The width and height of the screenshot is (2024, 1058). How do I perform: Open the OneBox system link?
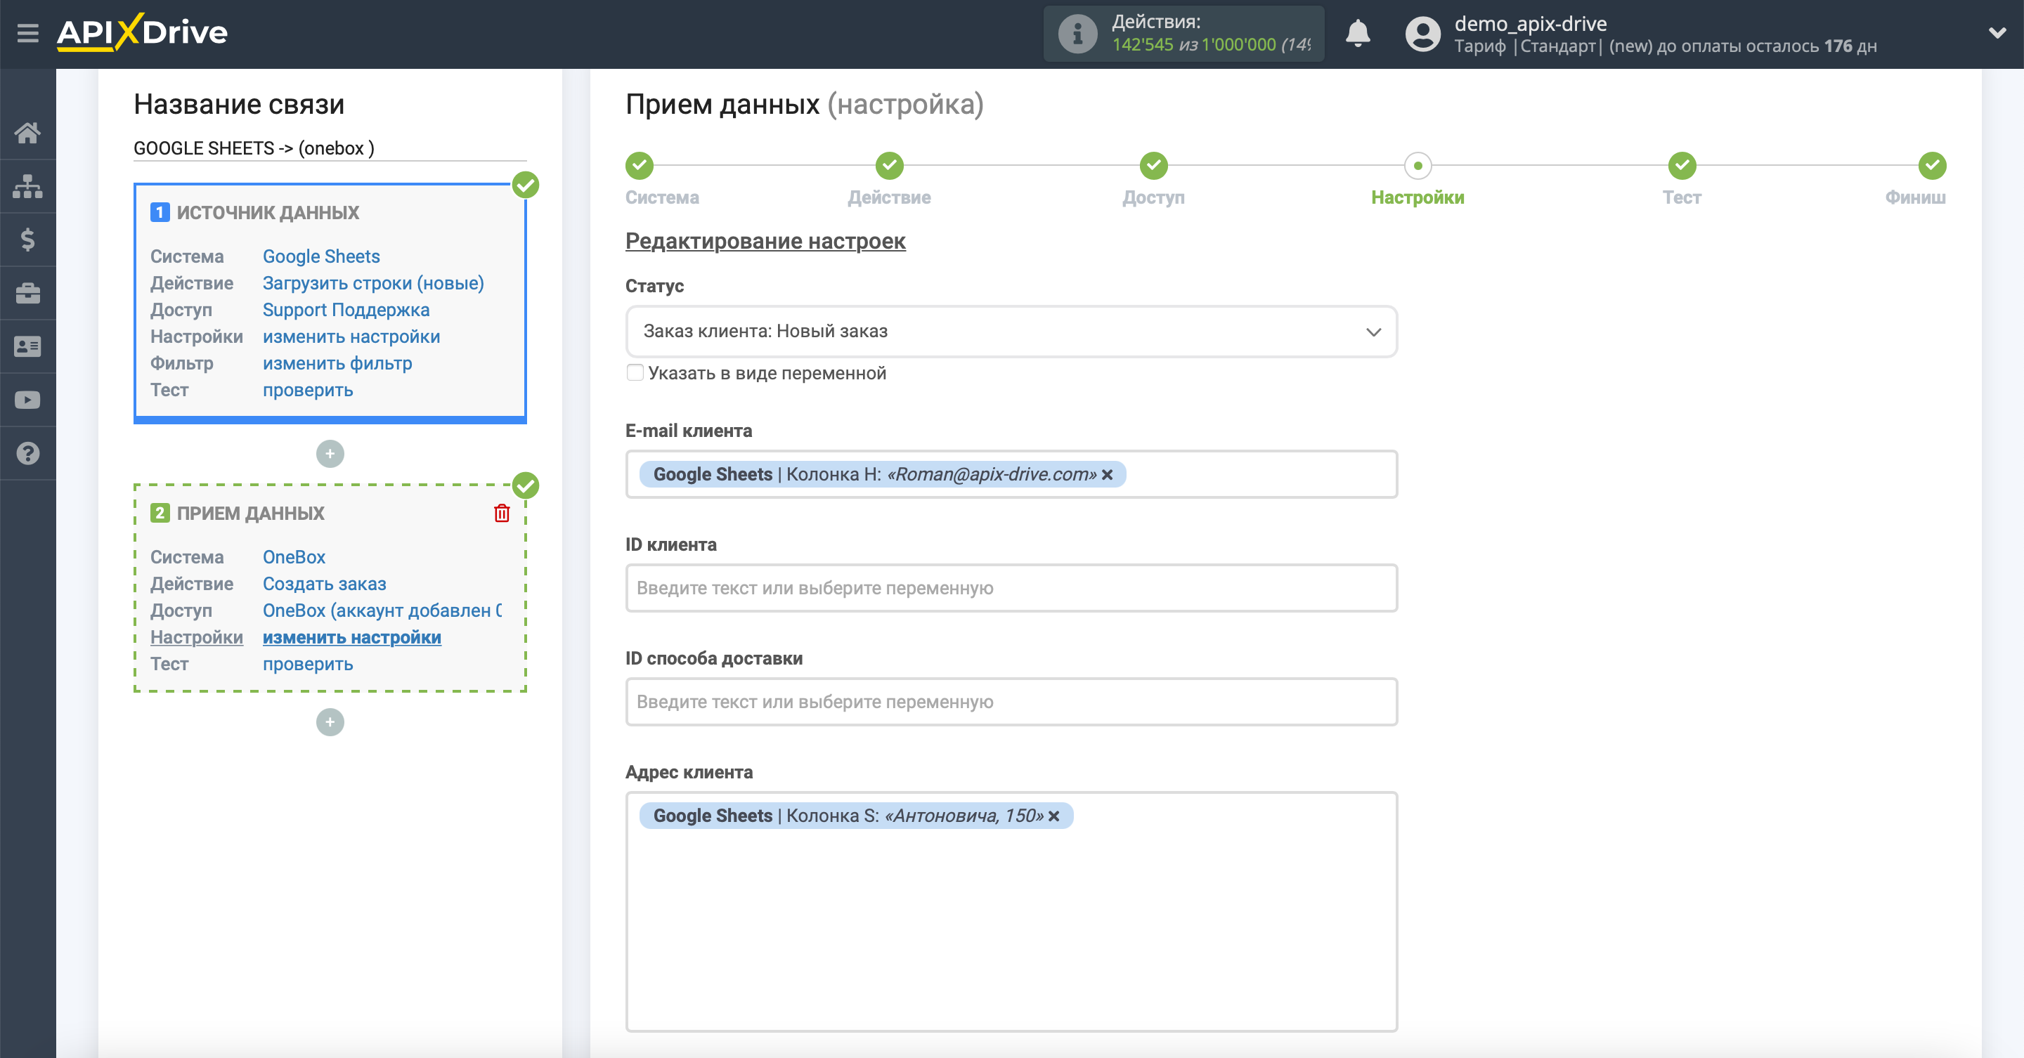coord(294,557)
